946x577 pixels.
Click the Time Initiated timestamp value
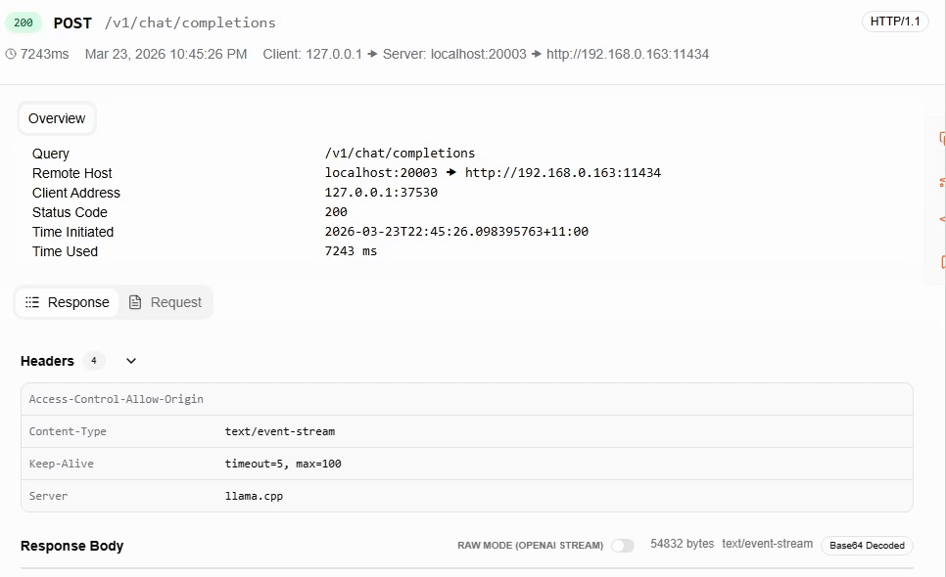click(456, 231)
